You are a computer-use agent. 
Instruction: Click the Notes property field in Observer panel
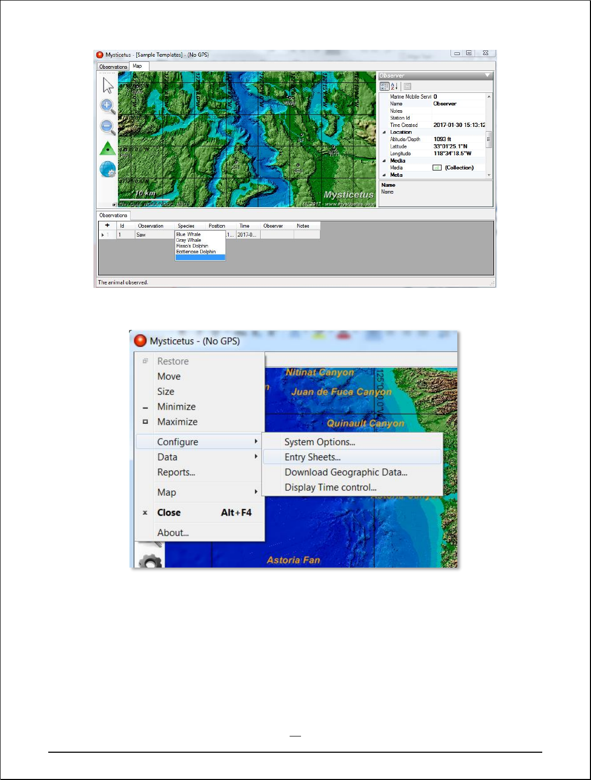click(459, 111)
